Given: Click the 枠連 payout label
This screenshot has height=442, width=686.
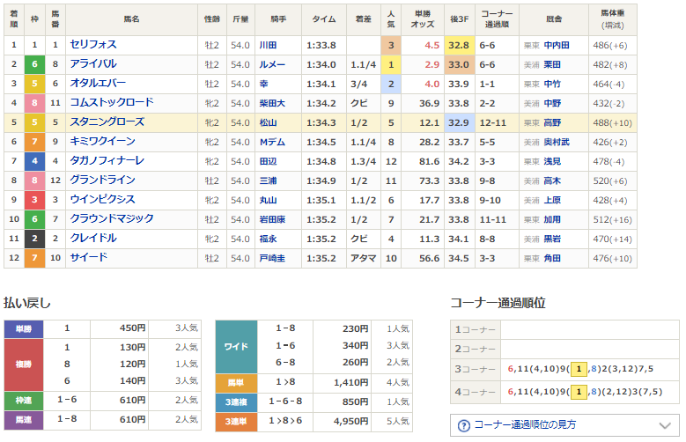Looking at the screenshot, I should (x=24, y=401).
